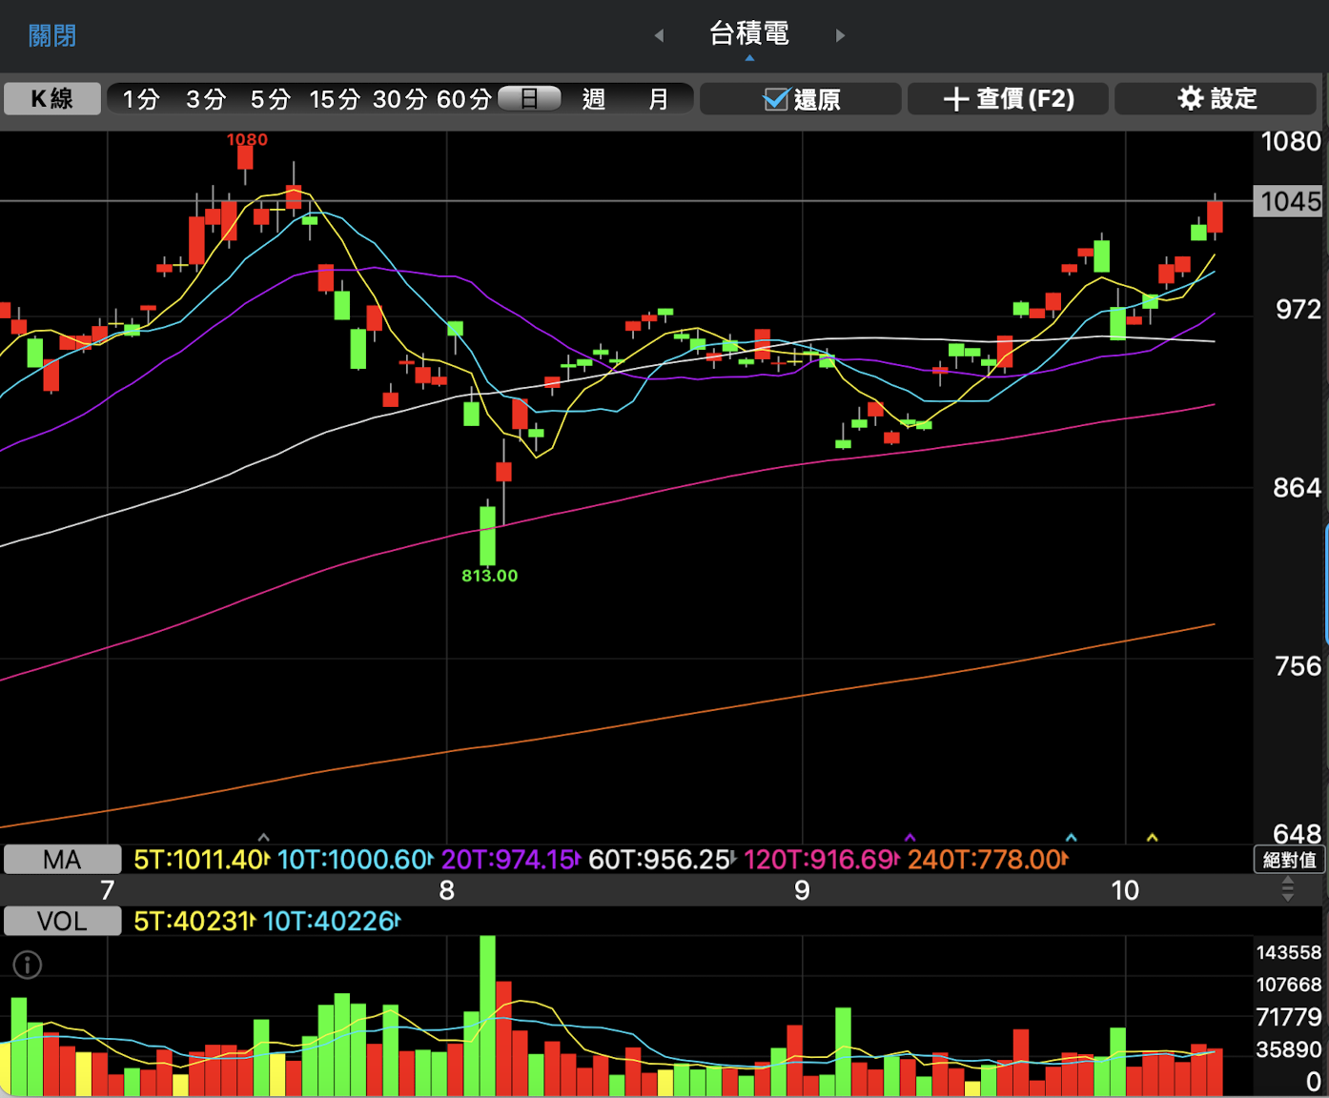Click the next stock right arrow
Screen dimensions: 1329x1098
[840, 35]
